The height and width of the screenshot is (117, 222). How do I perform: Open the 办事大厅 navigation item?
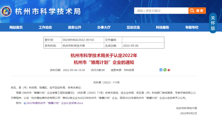coord(104,27)
